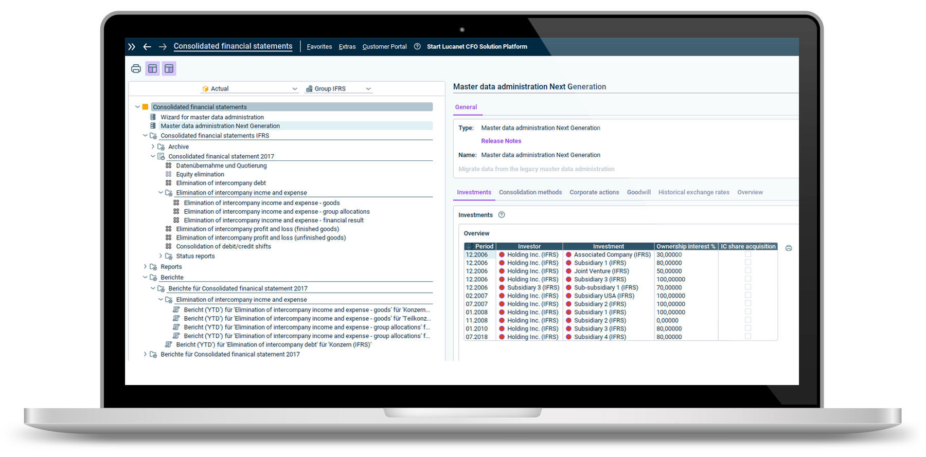Select Elimination of intercompany profit and loss (unfinished goods)

point(261,237)
